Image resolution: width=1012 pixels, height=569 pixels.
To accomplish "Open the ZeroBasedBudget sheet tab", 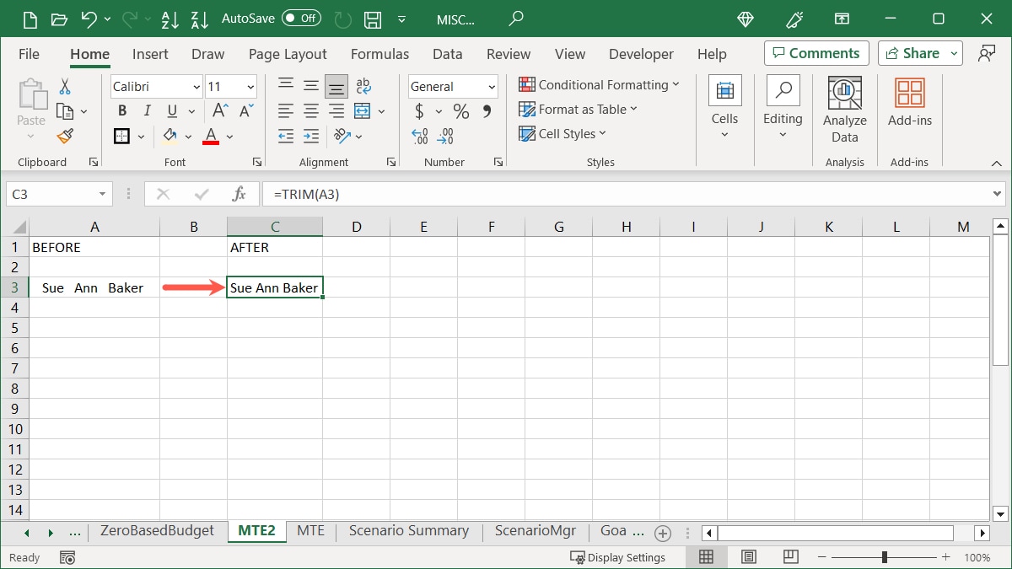I will (x=156, y=531).
